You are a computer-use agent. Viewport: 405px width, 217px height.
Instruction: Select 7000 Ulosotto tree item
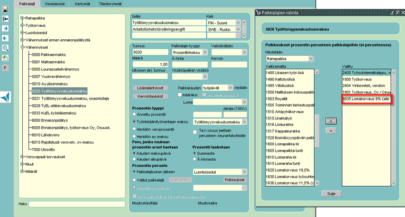tap(43, 149)
